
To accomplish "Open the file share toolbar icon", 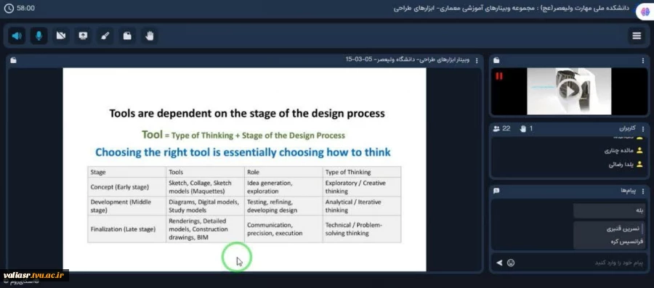I will (x=127, y=36).
